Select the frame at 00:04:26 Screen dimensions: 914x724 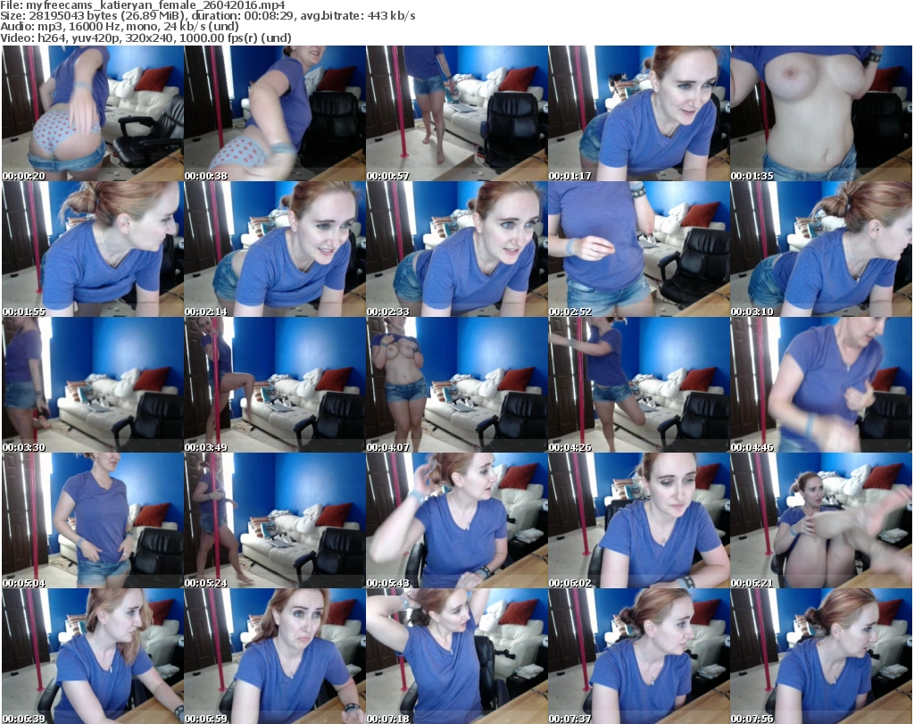pos(639,385)
